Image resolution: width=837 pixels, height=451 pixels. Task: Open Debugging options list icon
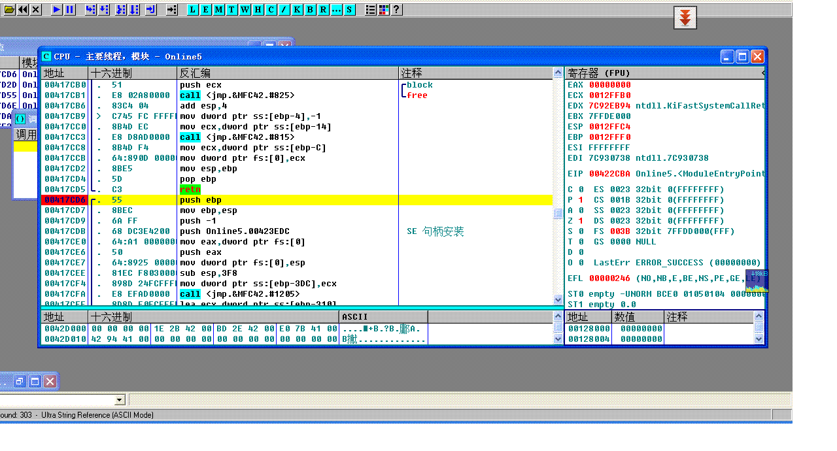click(x=370, y=10)
